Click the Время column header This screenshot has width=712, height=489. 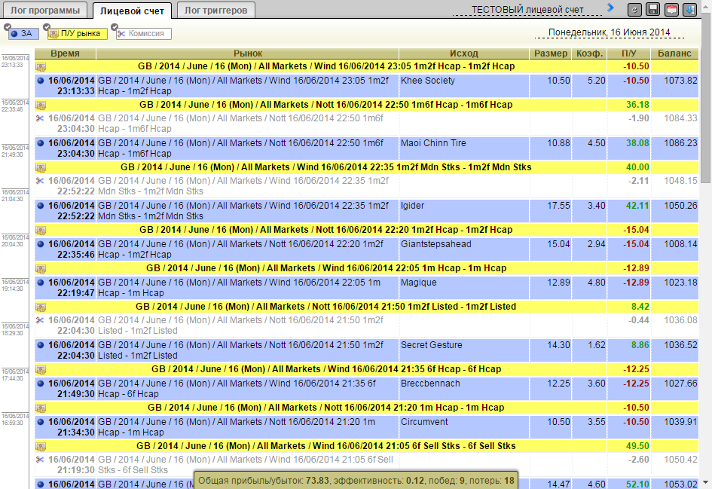[x=66, y=53]
